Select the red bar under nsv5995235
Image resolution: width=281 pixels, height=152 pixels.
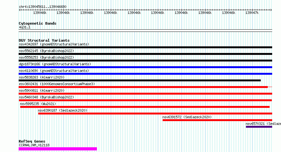(x=145, y=107)
